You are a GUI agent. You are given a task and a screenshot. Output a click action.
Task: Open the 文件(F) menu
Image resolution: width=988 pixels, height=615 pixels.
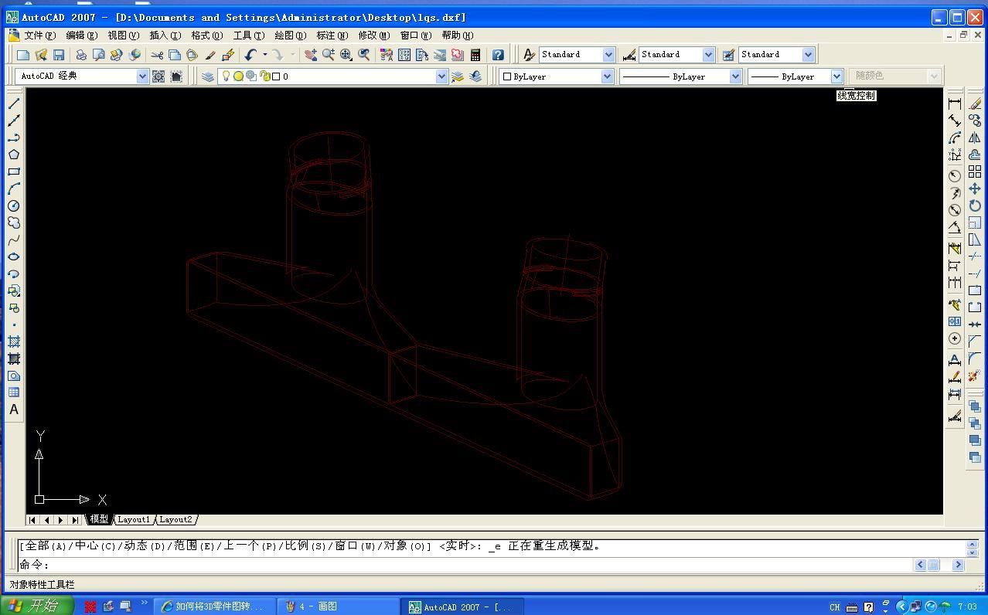coord(40,35)
